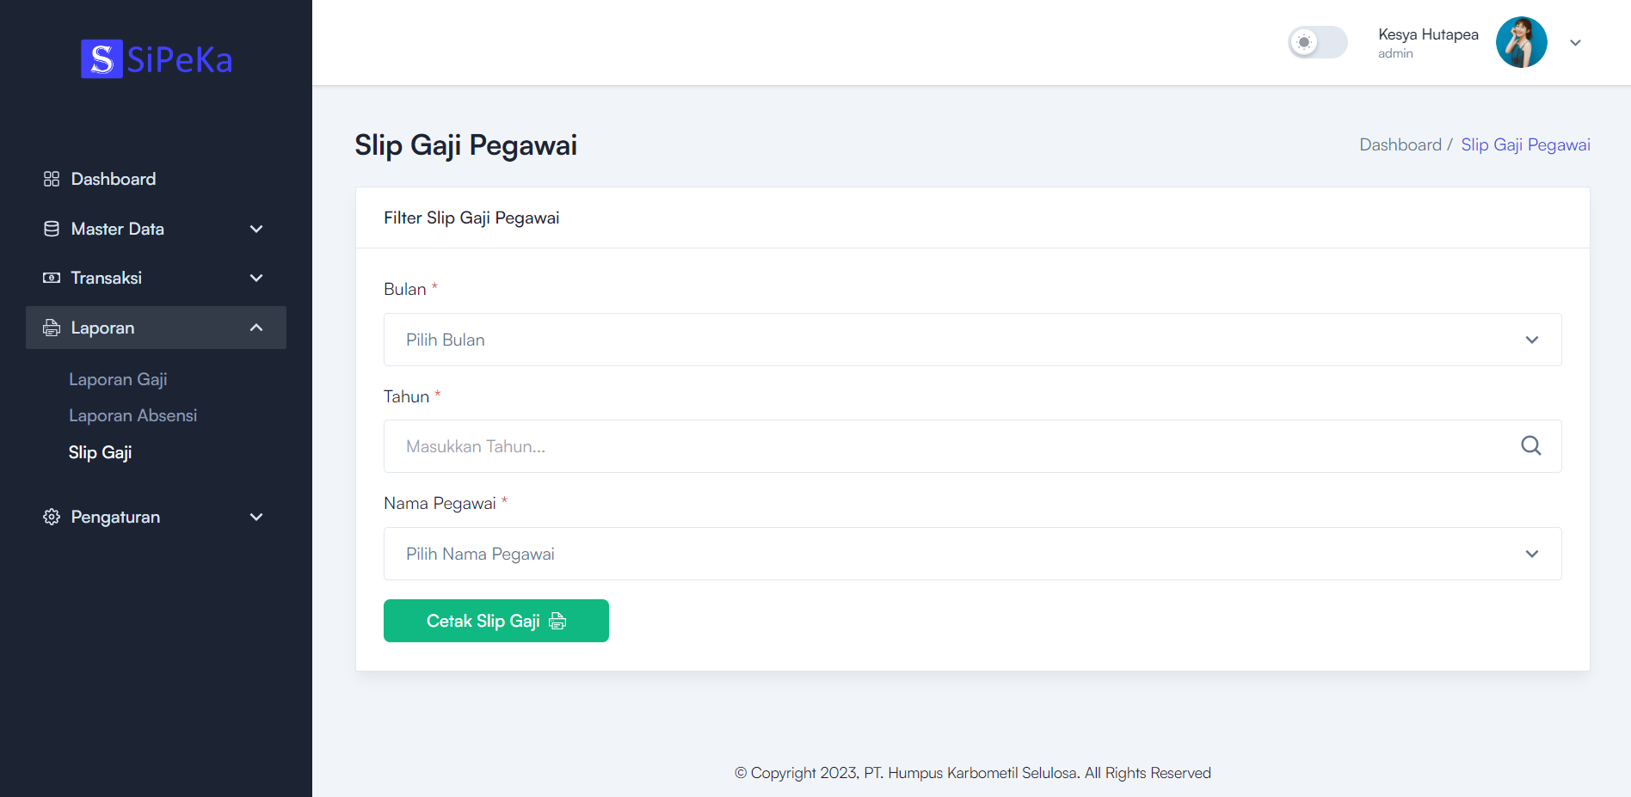Open the Pilih Nama Pegawai dropdown
Screen dimensions: 1631x797
pyautogui.click(x=972, y=554)
